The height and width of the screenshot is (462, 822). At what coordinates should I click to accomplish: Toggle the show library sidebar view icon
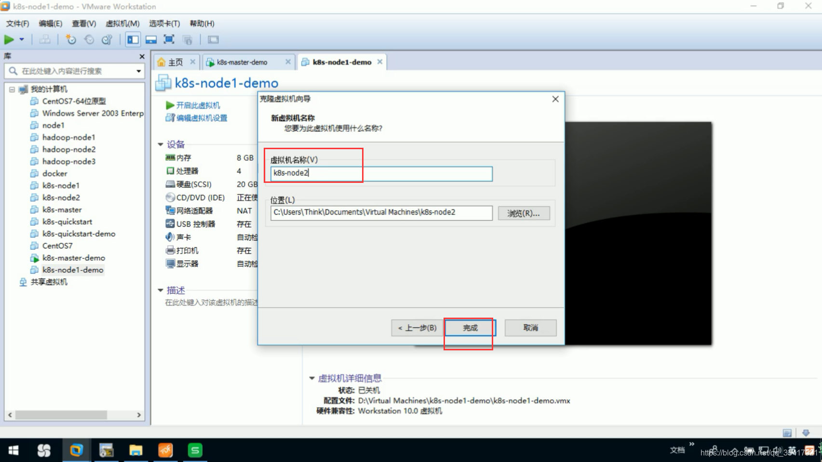click(x=133, y=39)
